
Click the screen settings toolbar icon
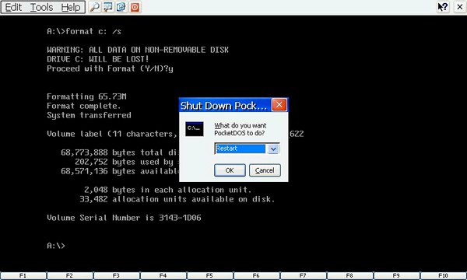[x=108, y=7]
